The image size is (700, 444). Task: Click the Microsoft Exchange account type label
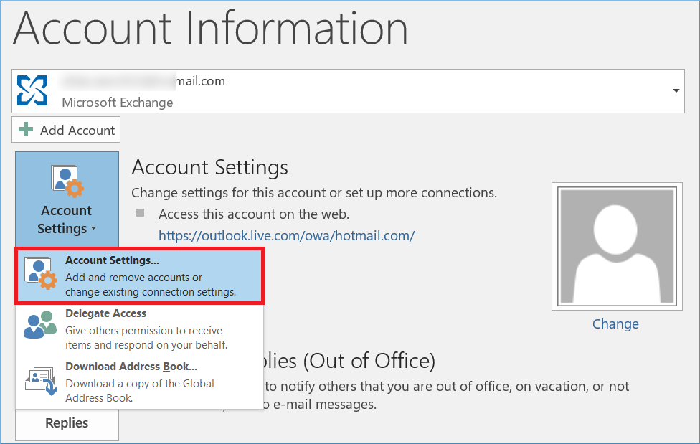click(118, 103)
